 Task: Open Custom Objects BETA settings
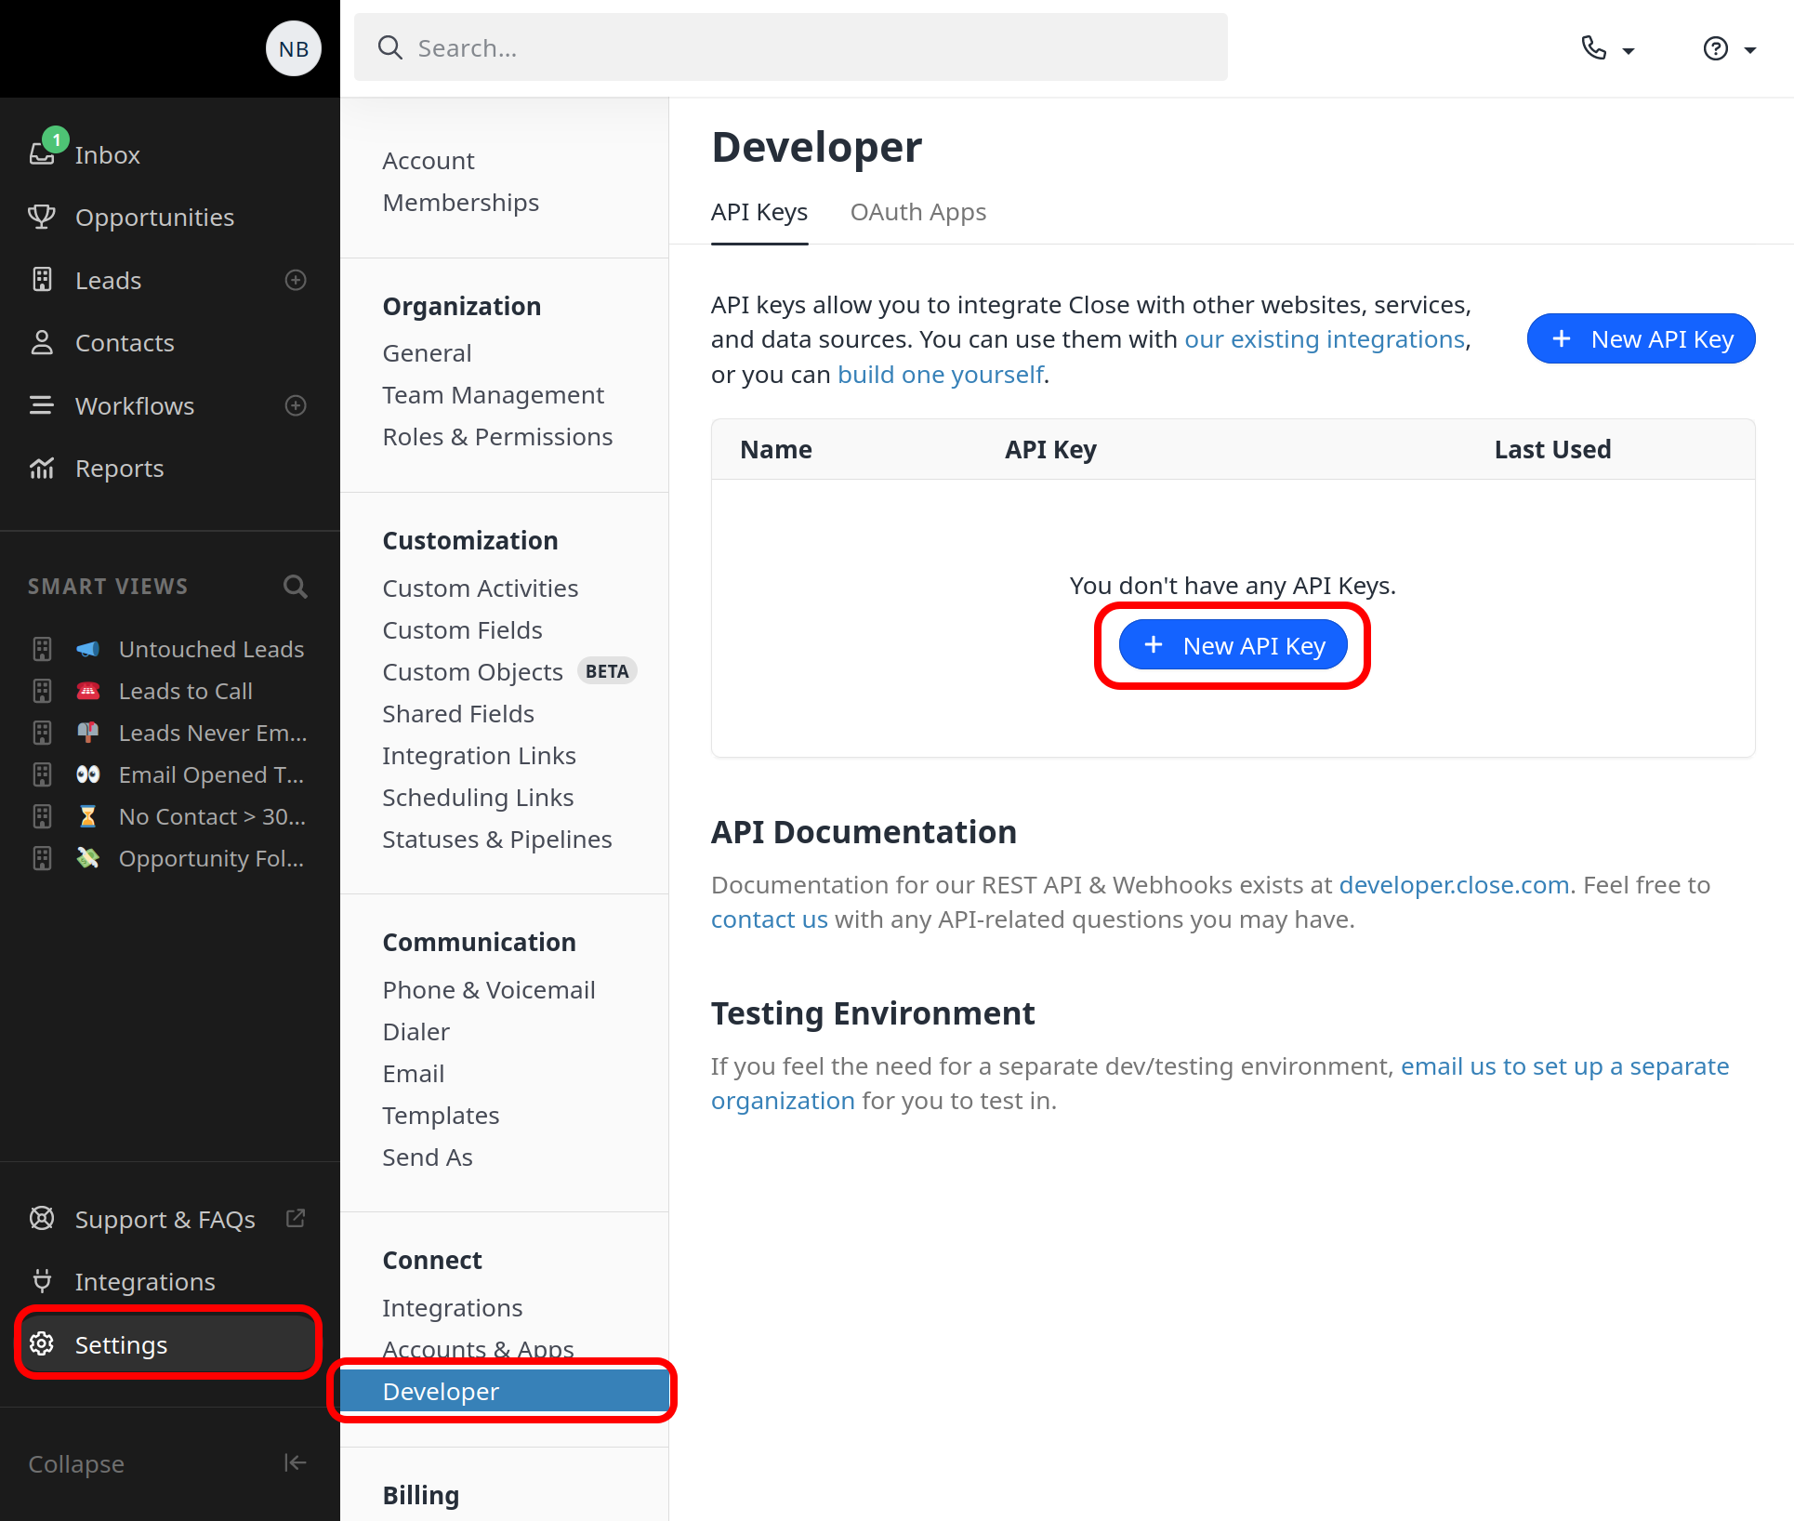pyautogui.click(x=472, y=671)
